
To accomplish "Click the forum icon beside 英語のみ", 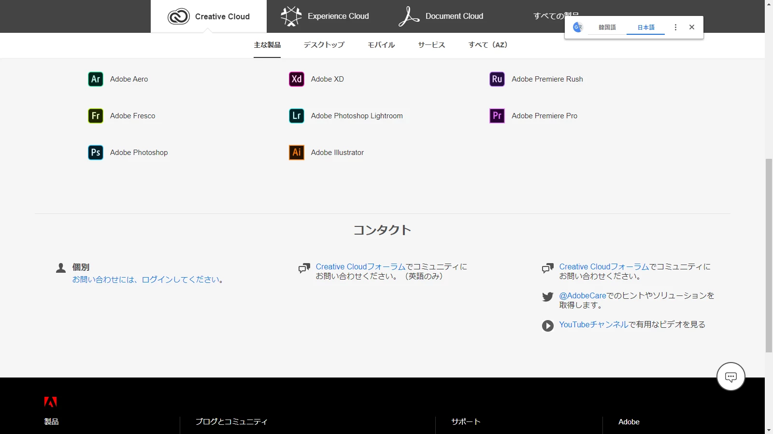I will (304, 268).
